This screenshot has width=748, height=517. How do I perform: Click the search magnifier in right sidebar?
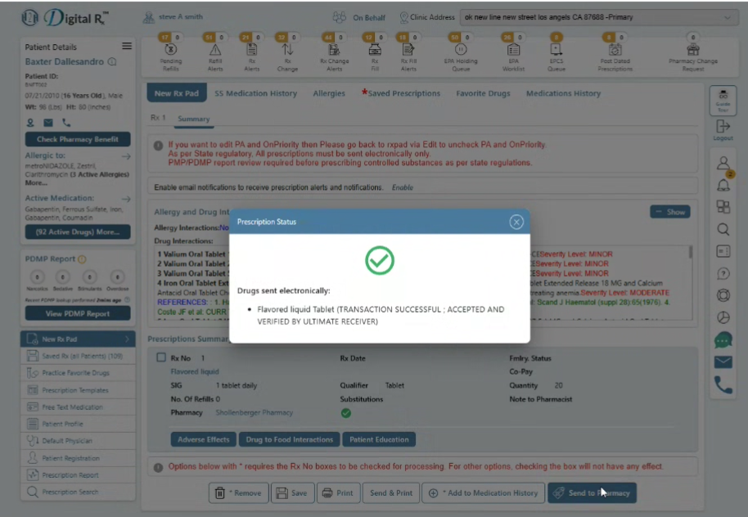click(x=723, y=229)
